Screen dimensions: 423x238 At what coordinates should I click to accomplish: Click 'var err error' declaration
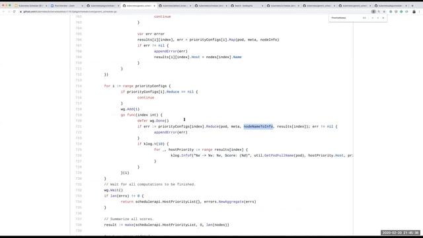point(151,34)
